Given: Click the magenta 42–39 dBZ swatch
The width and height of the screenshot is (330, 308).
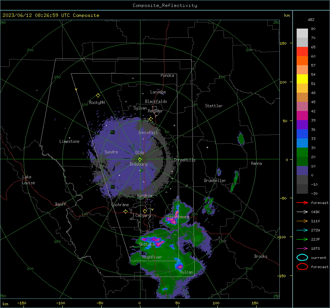Looking at the screenshot, I should point(302,116).
